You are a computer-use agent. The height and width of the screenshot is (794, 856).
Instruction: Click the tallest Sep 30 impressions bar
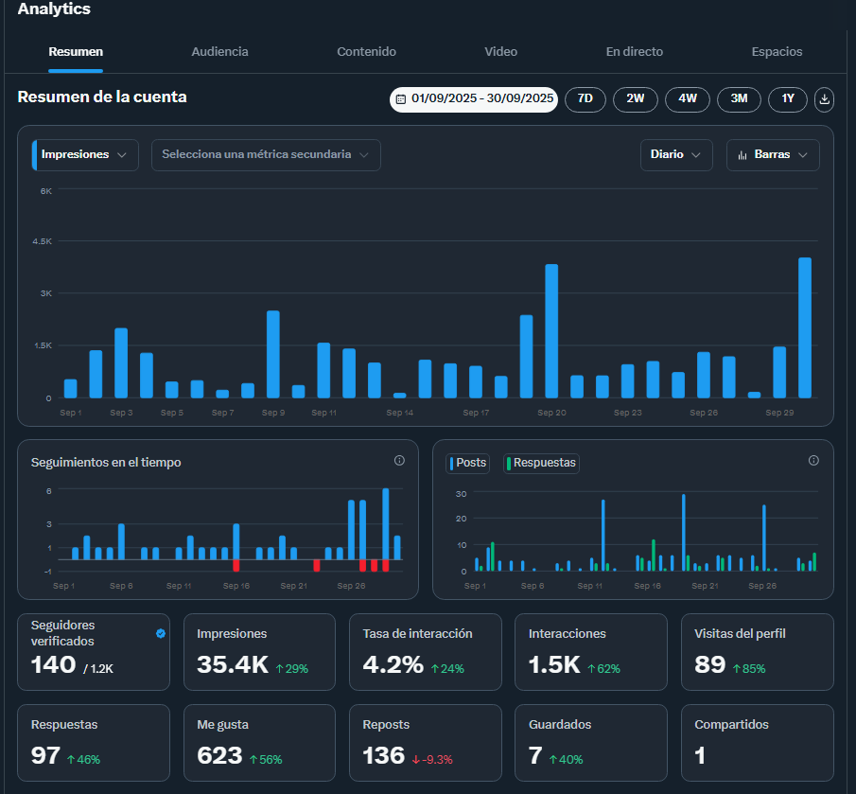805,327
